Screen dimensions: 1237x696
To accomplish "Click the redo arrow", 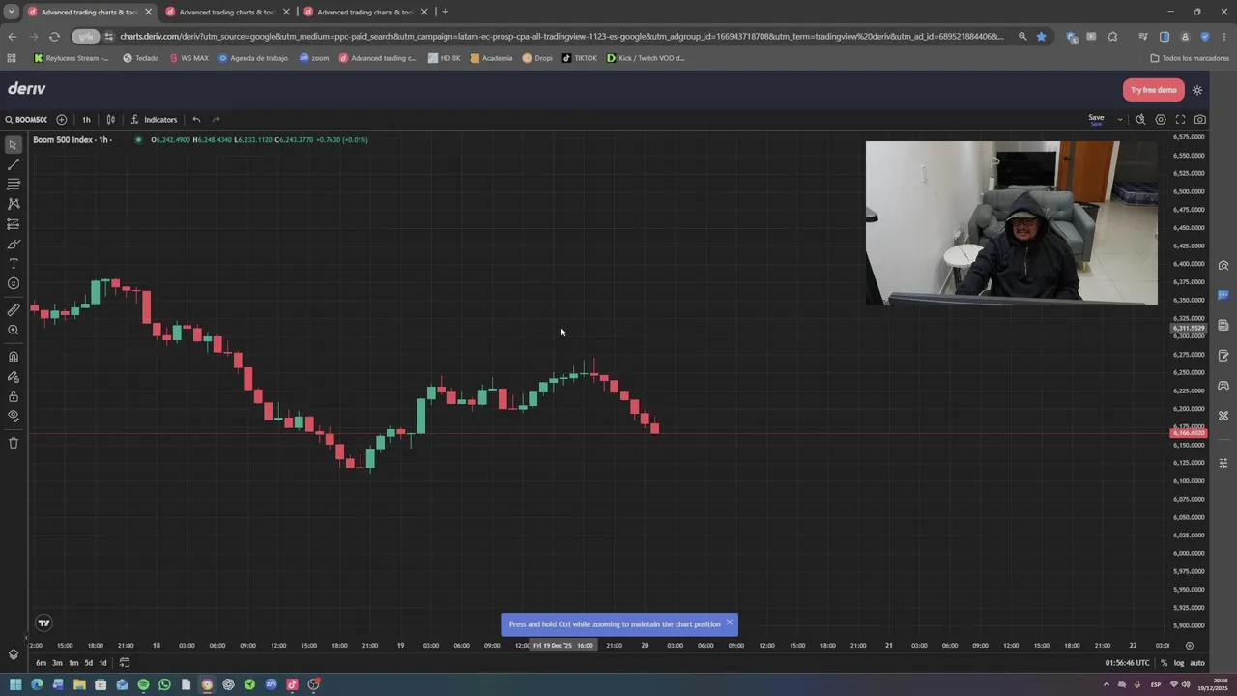I will pos(216,120).
